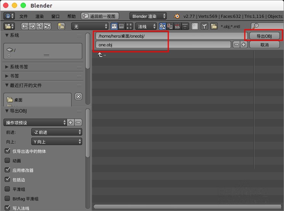Screen dimensions: 284x211
Task: Open the operator presets dropdown
Action: (x=35, y=122)
